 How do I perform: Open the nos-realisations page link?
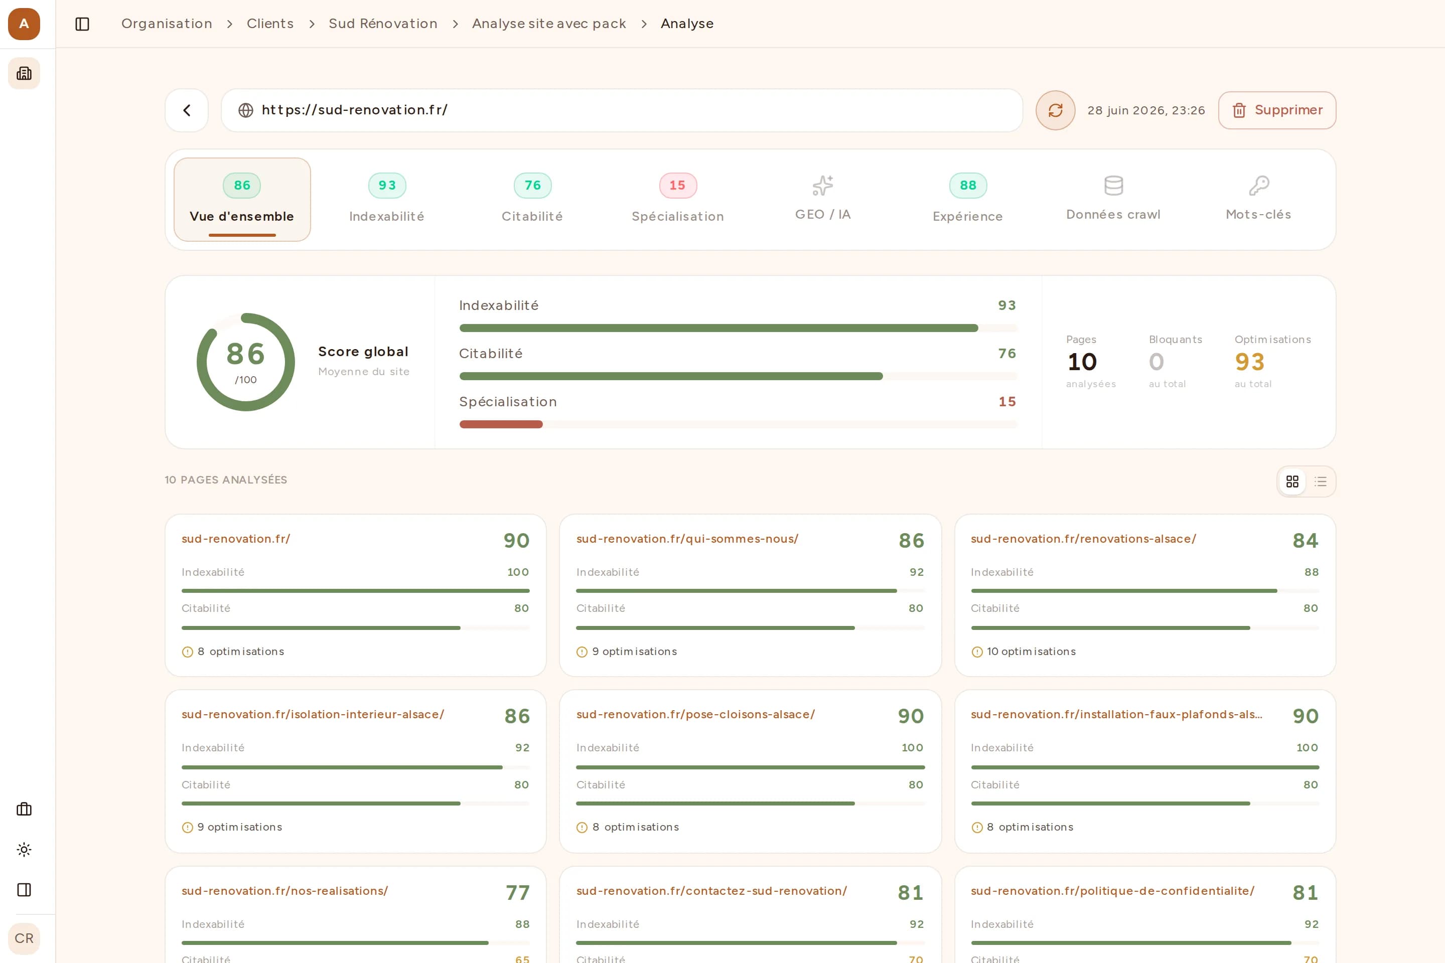point(284,891)
